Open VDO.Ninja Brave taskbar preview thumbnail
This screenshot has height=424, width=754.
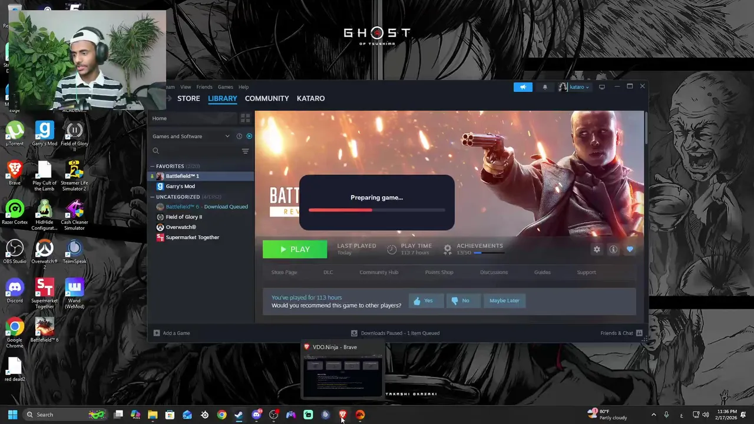click(x=343, y=376)
